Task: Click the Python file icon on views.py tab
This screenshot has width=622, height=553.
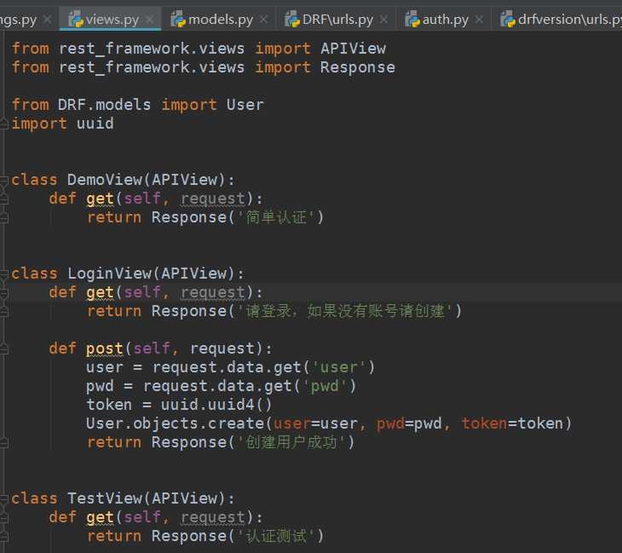Action: tap(76, 19)
